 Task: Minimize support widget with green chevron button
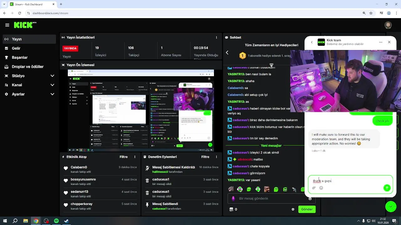click(x=391, y=206)
